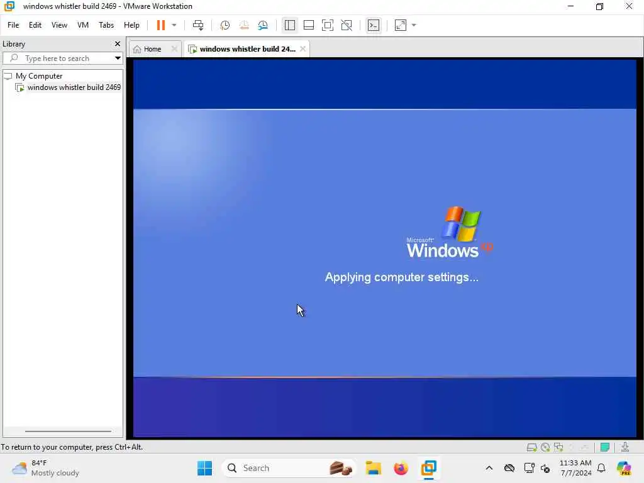Show the console view icon
Screen dimensions: 644x483
(x=374, y=25)
